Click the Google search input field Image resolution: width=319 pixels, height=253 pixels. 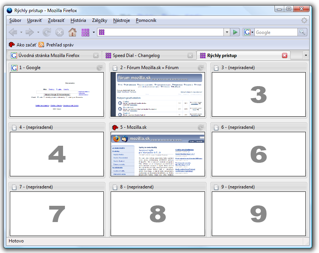(276, 32)
